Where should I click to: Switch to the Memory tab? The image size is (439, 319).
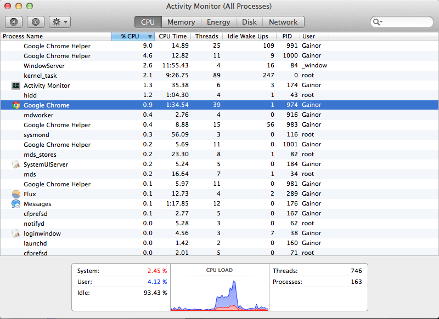click(181, 22)
